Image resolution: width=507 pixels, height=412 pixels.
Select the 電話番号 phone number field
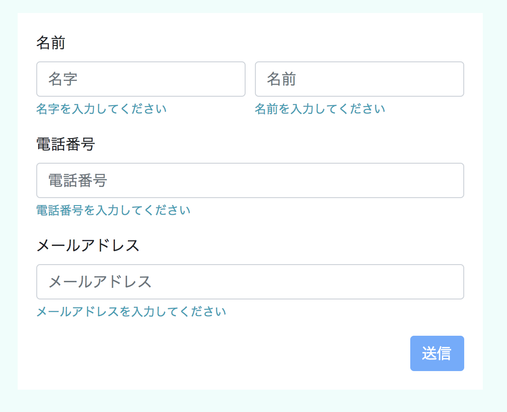tap(250, 180)
